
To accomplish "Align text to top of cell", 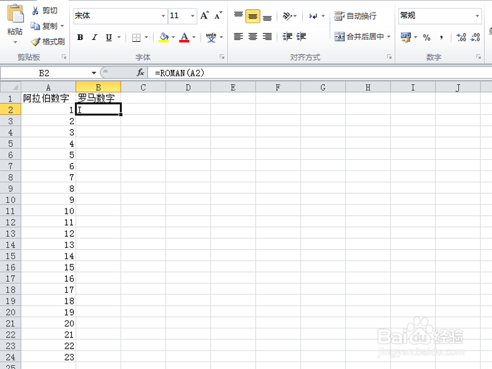I will pyautogui.click(x=239, y=16).
